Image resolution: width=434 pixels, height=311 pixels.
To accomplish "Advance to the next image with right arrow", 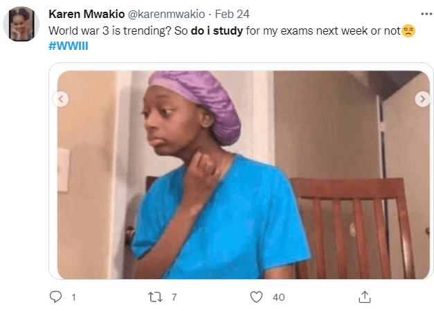I will tap(422, 99).
